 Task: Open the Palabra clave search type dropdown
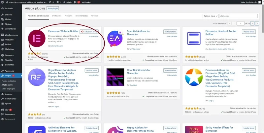[210, 16]
